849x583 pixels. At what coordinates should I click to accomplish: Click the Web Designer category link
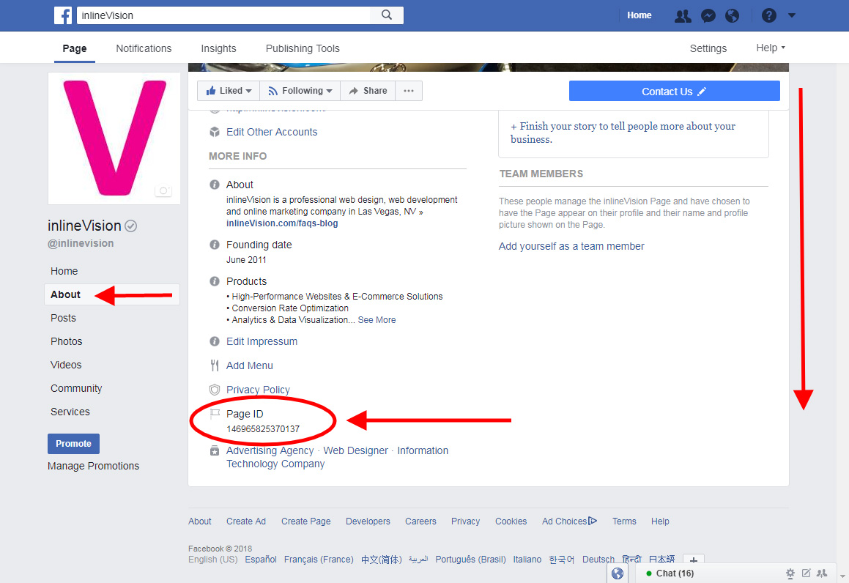[356, 451]
